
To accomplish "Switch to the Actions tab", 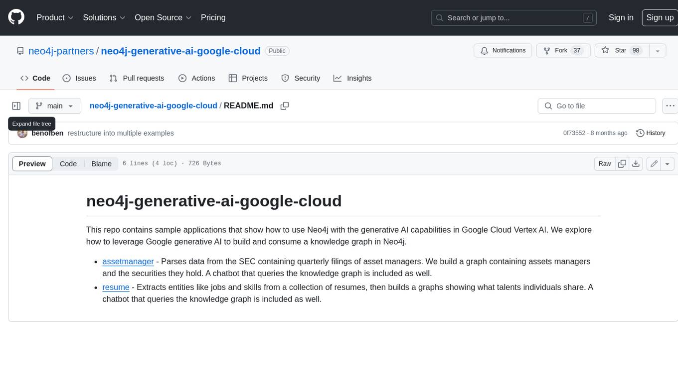I will 196,78.
